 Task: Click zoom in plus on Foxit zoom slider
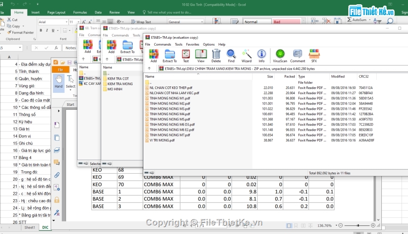point(373,225)
